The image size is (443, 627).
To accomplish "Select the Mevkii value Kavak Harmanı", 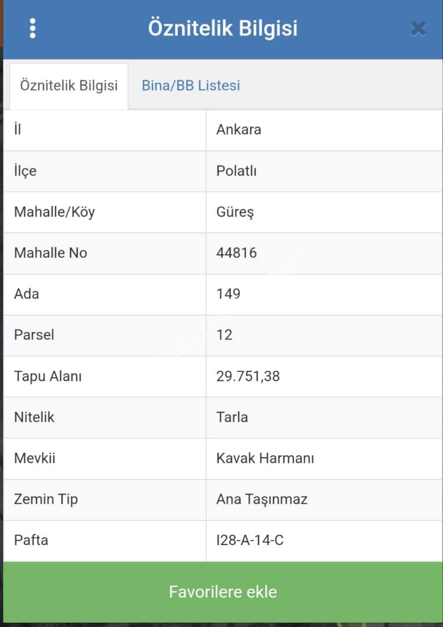I will tap(265, 458).
